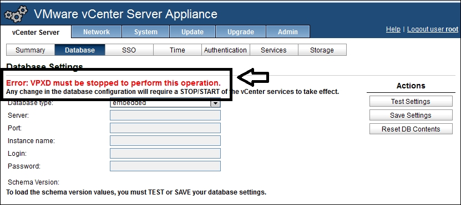Switch to the Network tab
This screenshot has height=205, width=461.
97,31
